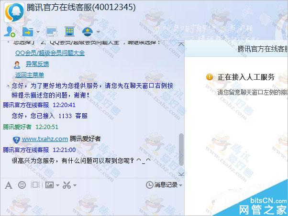The height and width of the screenshot is (216, 288).
Task: Click the window title 腾讯官方在线客服(40012345)
Action: click(x=81, y=8)
